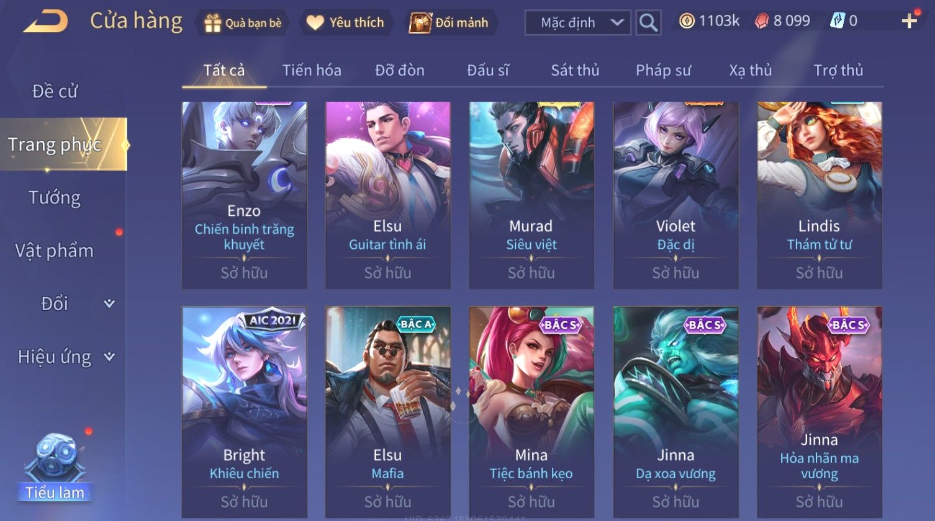Go back using the arrow icon
The image size is (935, 521).
tap(45, 22)
